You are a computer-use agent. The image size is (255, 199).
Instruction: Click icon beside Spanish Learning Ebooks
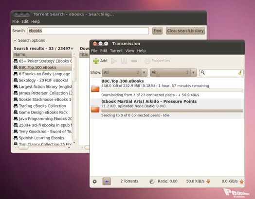click(16, 138)
